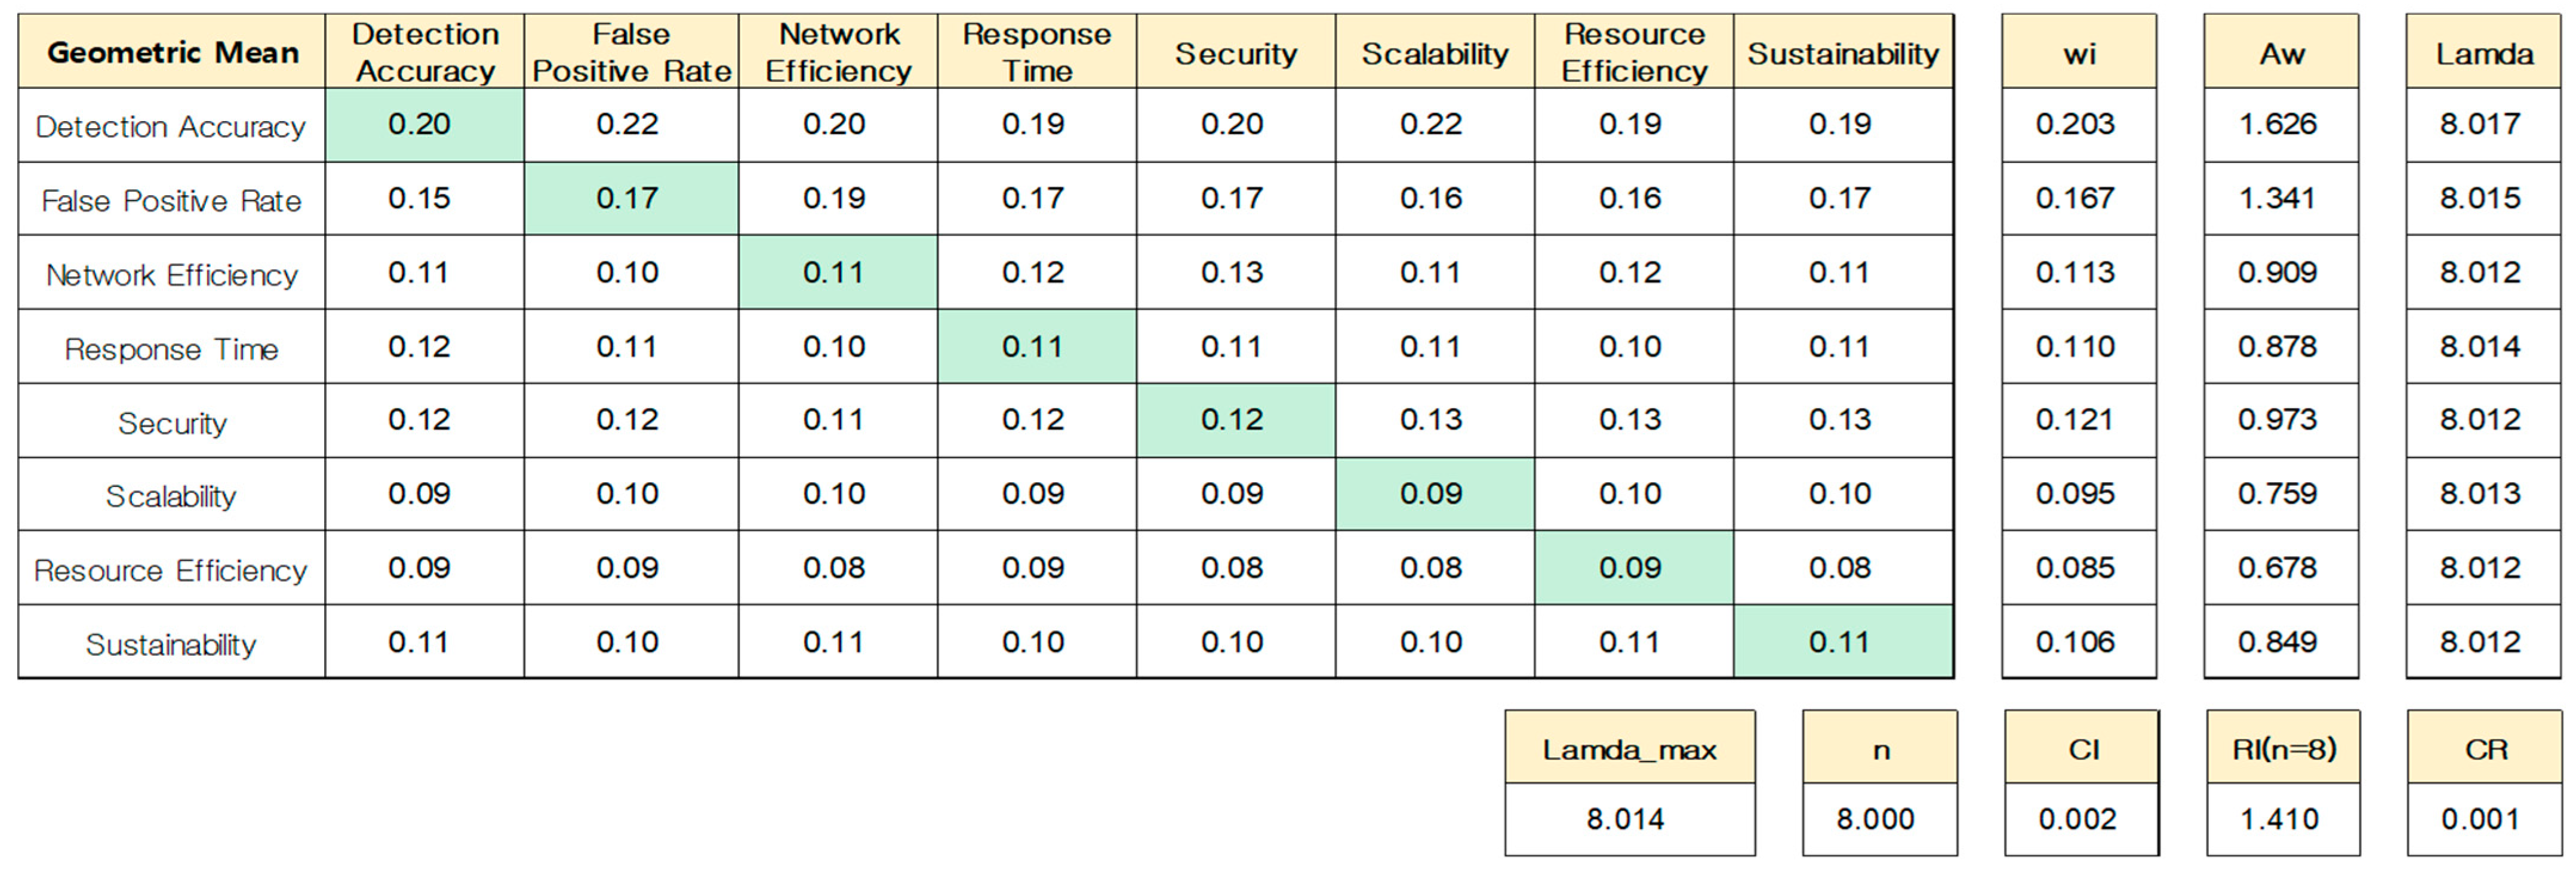Screen dimensions: 2576x876
Task: Select the Network Efficiency row label
Action: click(x=172, y=275)
